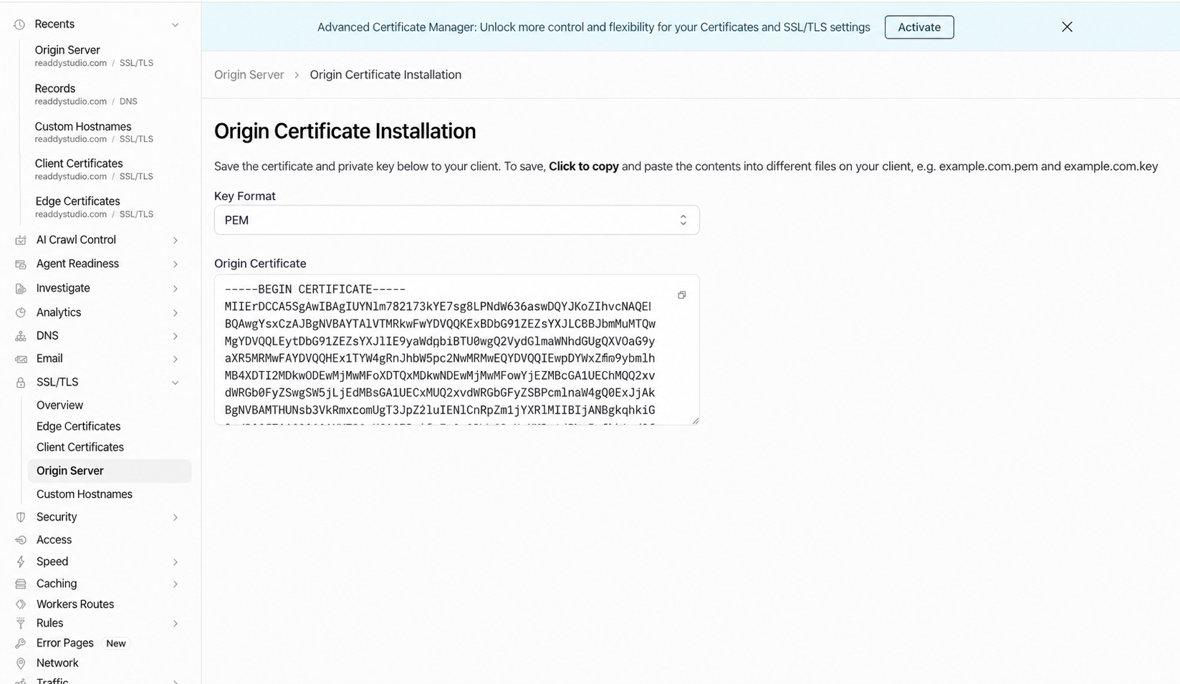Open Workers Routes menu item
This screenshot has width=1180, height=684.
[x=75, y=604]
